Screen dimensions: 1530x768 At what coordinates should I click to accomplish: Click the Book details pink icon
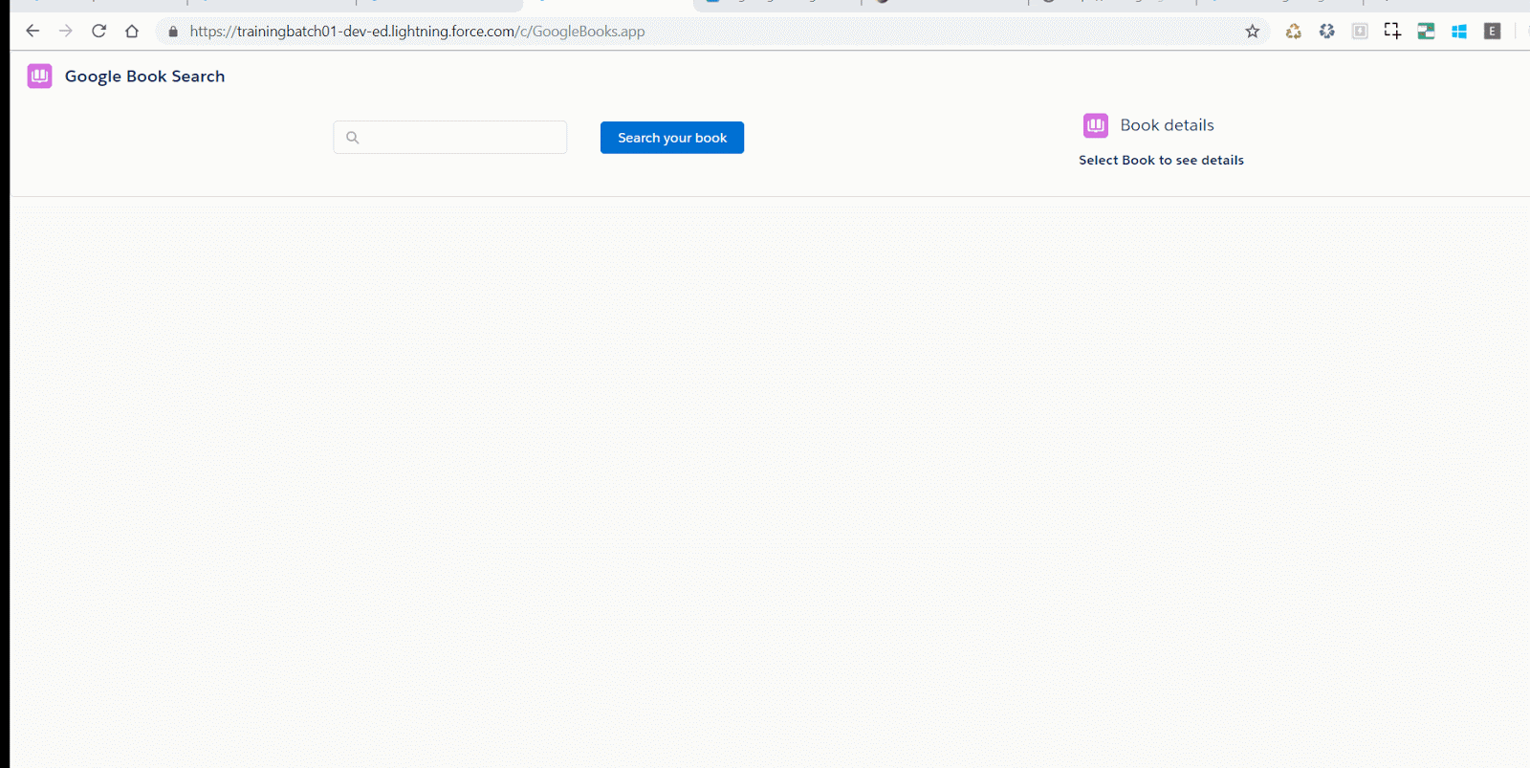(x=1096, y=125)
